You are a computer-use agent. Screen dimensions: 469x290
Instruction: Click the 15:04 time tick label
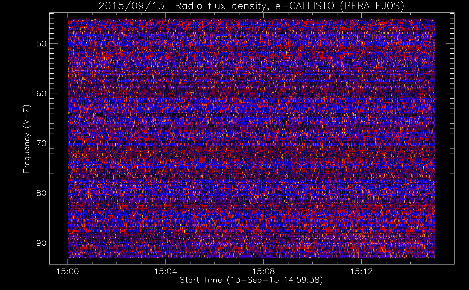(166, 272)
